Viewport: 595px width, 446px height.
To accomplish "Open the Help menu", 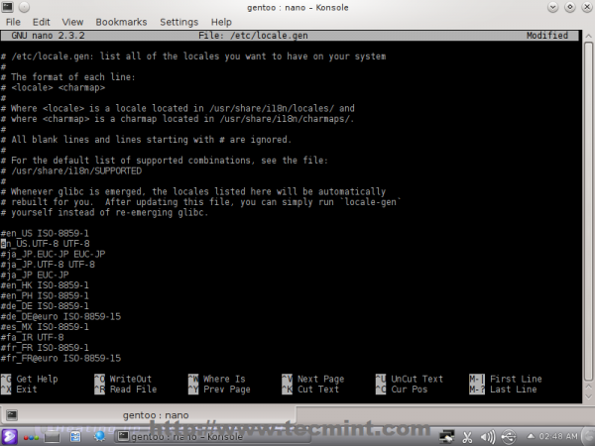I will [221, 22].
